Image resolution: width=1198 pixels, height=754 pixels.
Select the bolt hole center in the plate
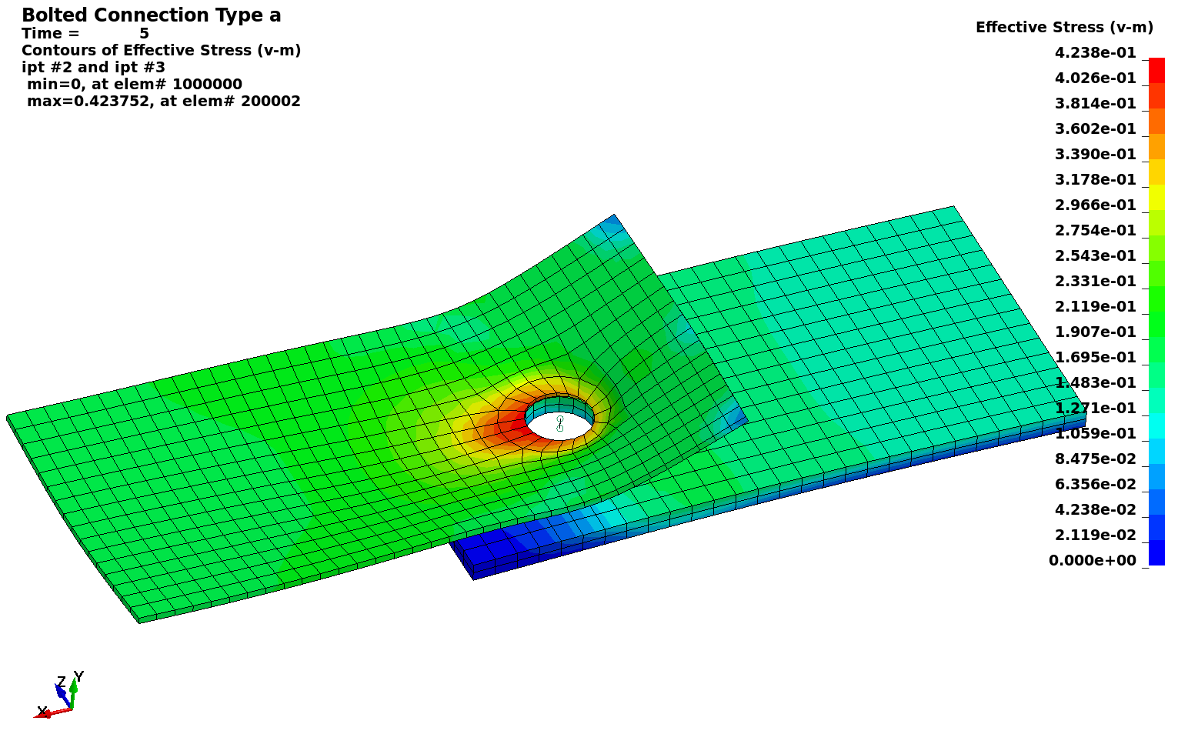[560, 424]
